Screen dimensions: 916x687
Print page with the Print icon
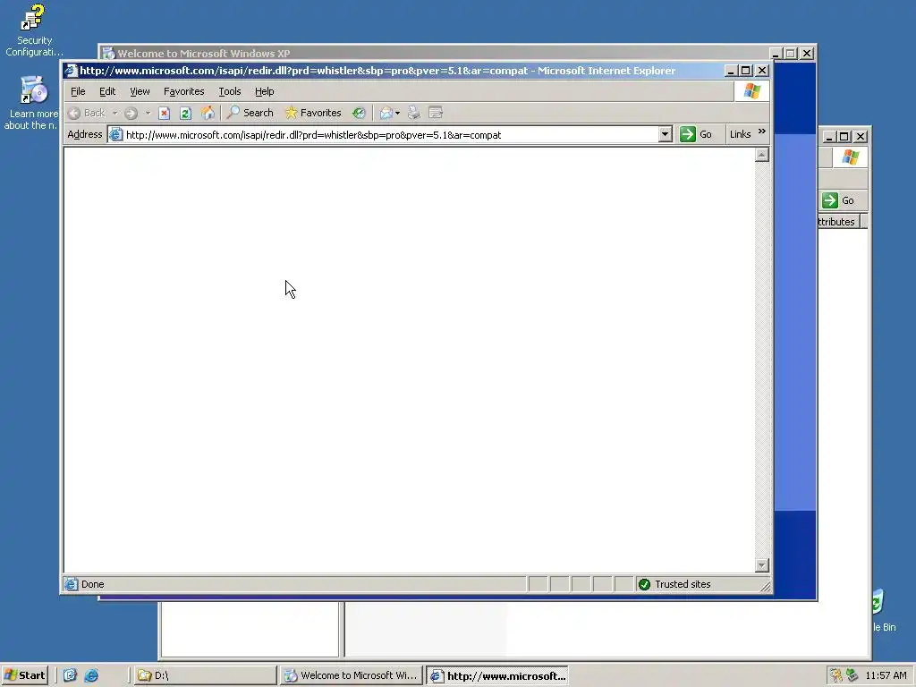413,114
